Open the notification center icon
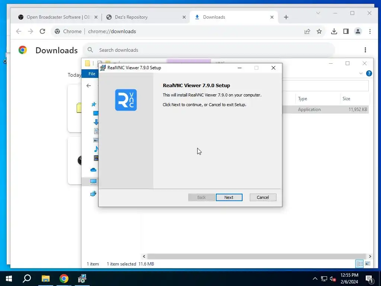The height and width of the screenshot is (286, 381). point(369,279)
